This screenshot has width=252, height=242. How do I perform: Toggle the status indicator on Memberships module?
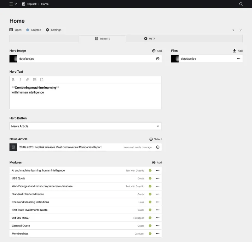pos(150,233)
